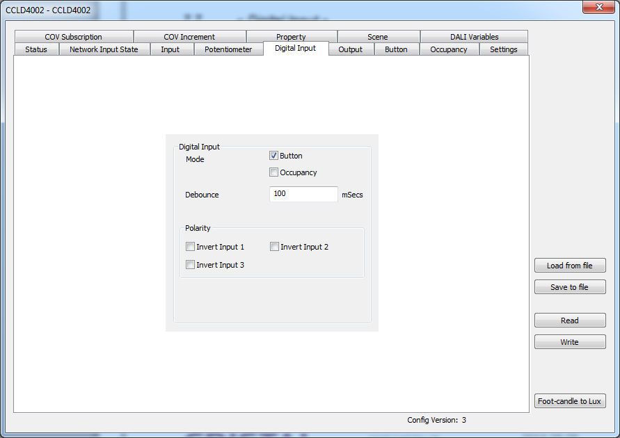Switch to the COV Increment tab
This screenshot has width=620, height=438.
pos(189,37)
